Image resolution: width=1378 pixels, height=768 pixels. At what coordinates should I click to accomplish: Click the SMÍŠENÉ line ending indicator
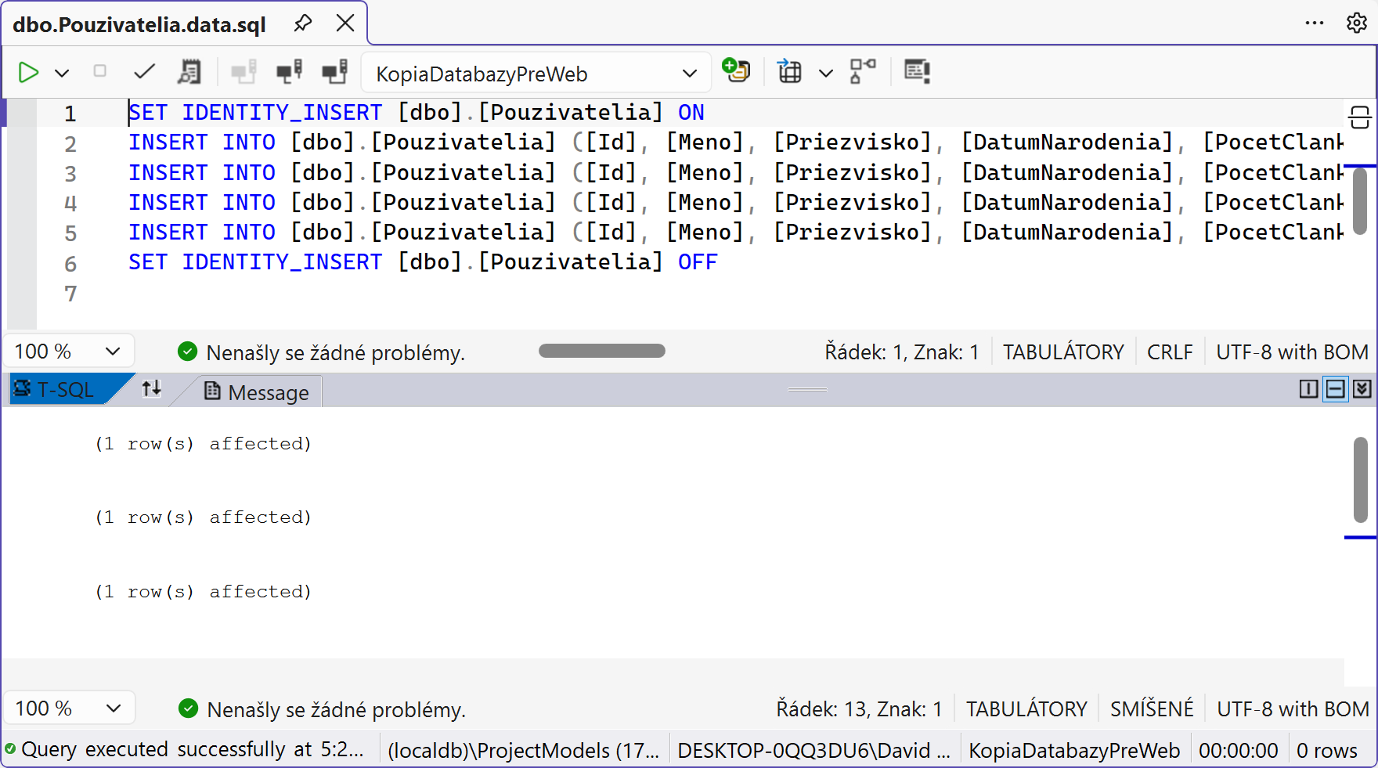[1152, 709]
